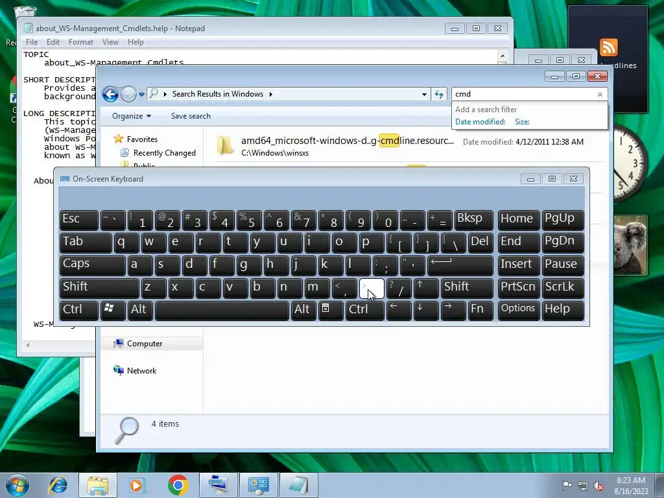Toggle the left Shift key on keyboard

(x=99, y=288)
